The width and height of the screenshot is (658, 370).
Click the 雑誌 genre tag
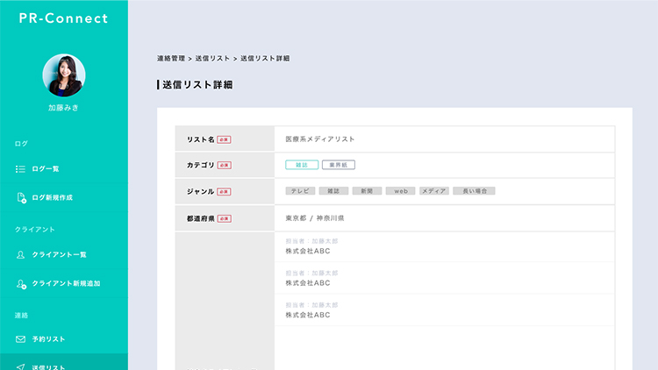pos(333,191)
